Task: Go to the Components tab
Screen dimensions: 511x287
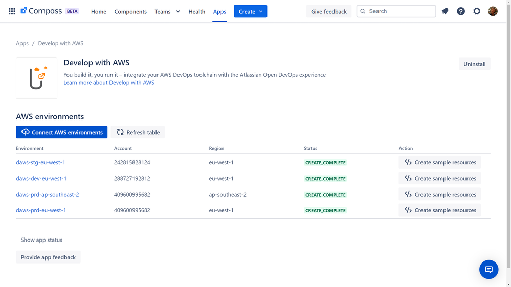Action: [x=130, y=11]
